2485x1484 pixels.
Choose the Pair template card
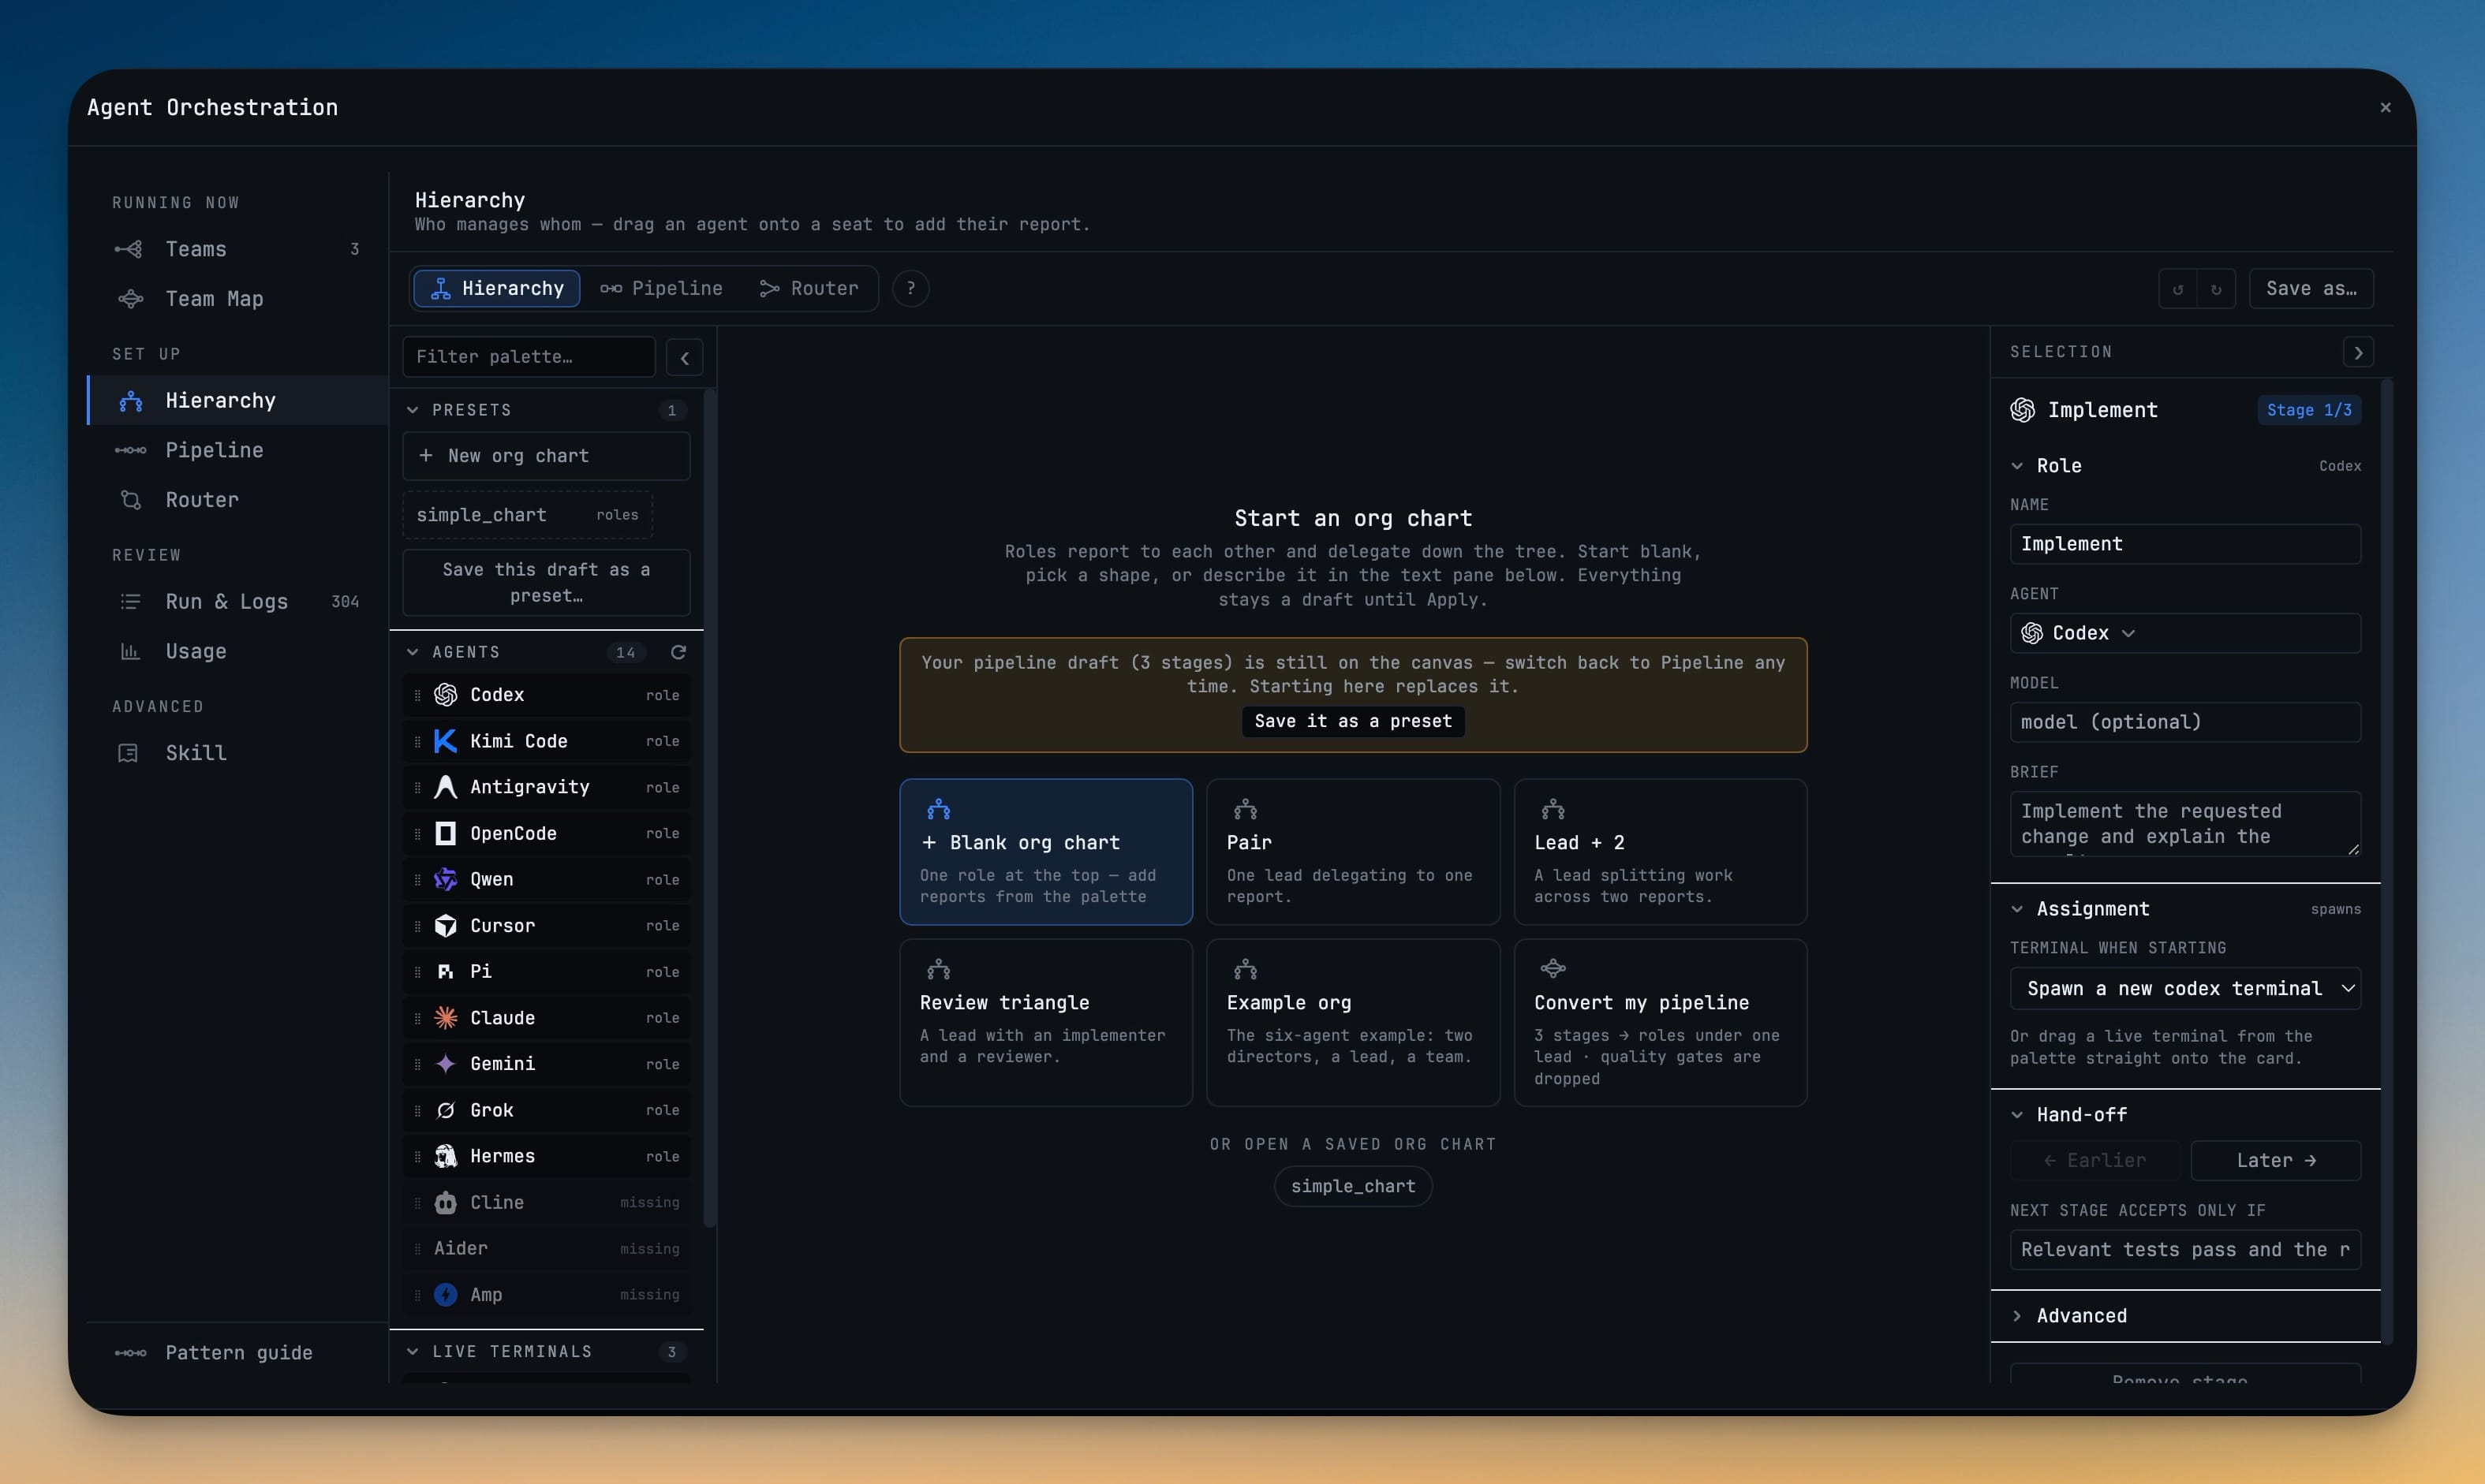[1352, 852]
